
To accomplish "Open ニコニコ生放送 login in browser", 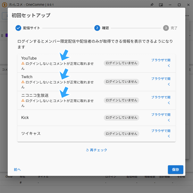I will pos(161,100).
